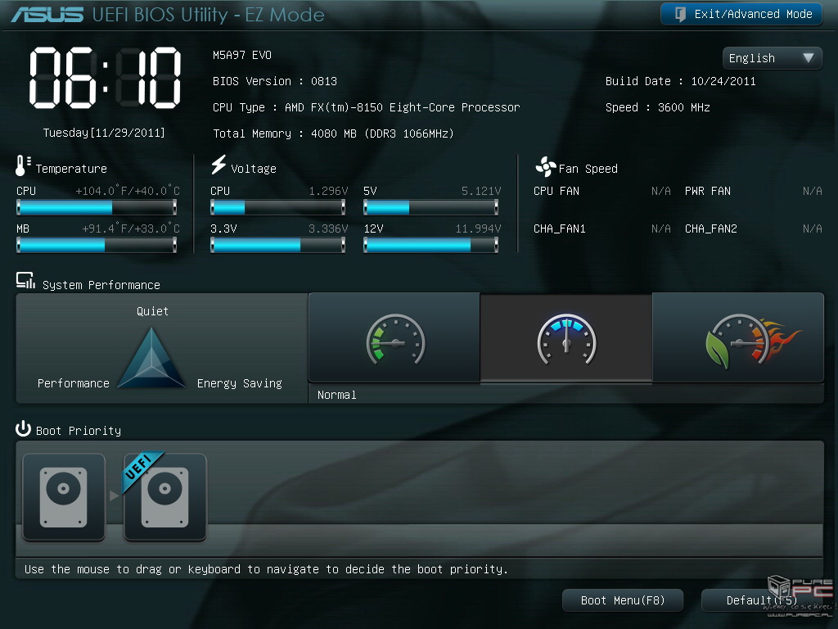This screenshot has width=838, height=629.
Task: Click the first hard drive boot device
Action: click(x=64, y=497)
